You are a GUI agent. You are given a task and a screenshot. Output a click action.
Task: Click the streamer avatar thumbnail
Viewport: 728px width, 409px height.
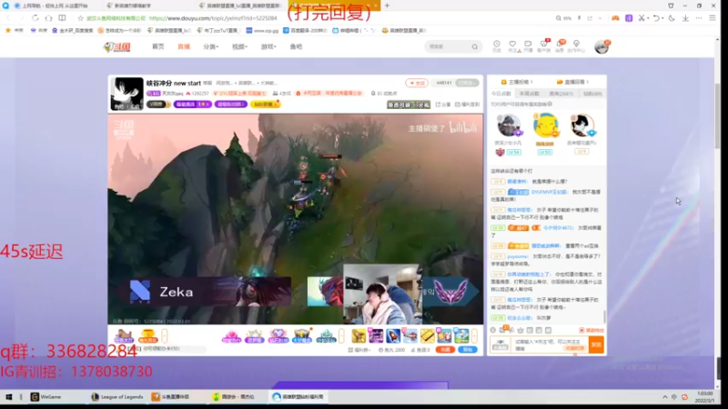(126, 94)
